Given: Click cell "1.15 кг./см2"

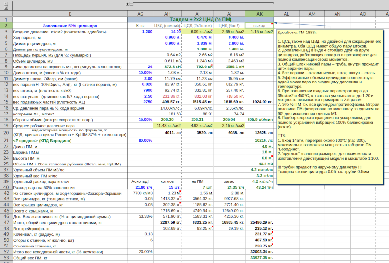Looking at the screenshot, I should click(259, 32).
